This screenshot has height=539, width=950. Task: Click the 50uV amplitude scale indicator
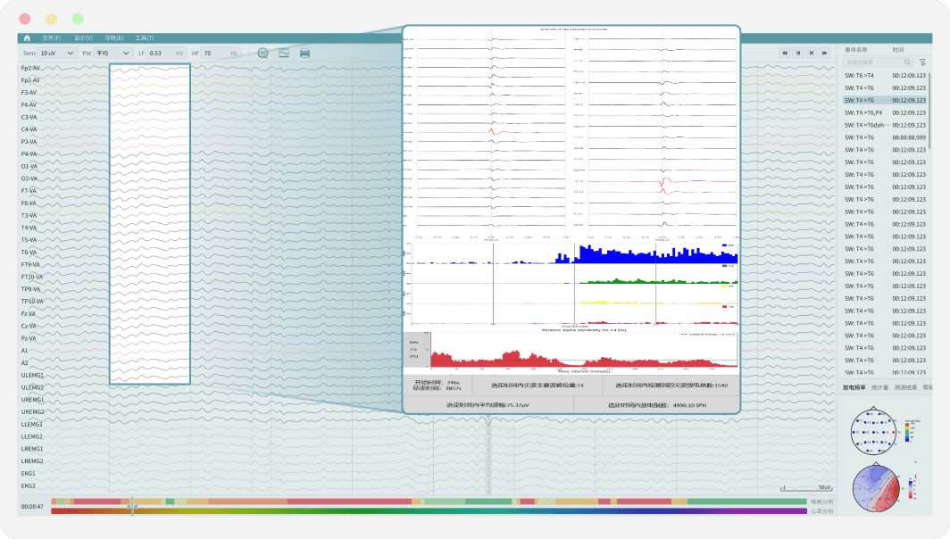(x=805, y=487)
